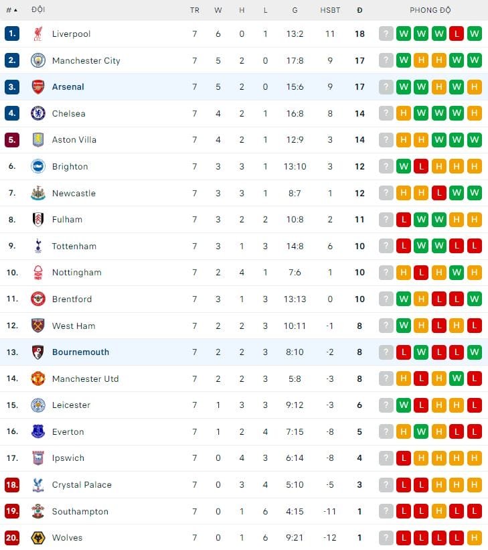Sort table by the Đ points column

[359, 10]
